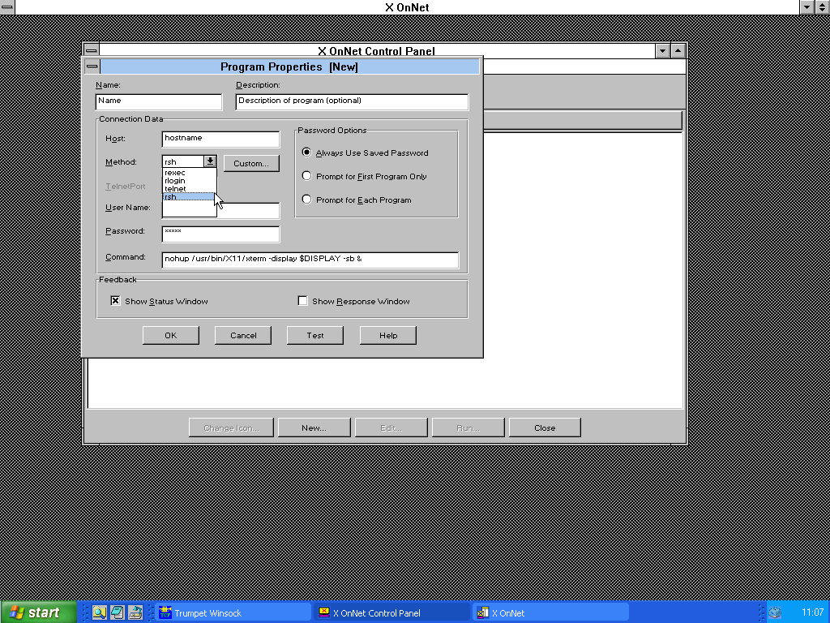Open the Program Properties control-menu box
Image resolution: width=830 pixels, height=623 pixels.
pyautogui.click(x=92, y=67)
